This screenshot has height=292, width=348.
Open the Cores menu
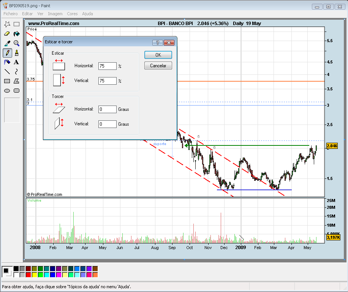click(x=72, y=14)
